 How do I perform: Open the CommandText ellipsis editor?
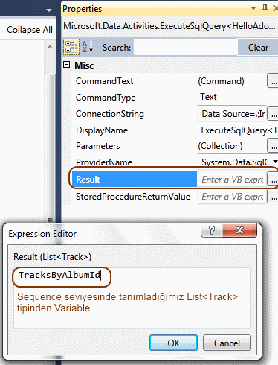coord(273,81)
